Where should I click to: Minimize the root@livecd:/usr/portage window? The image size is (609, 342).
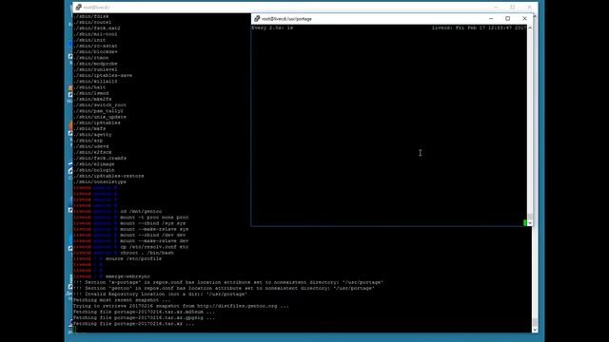tap(491, 19)
